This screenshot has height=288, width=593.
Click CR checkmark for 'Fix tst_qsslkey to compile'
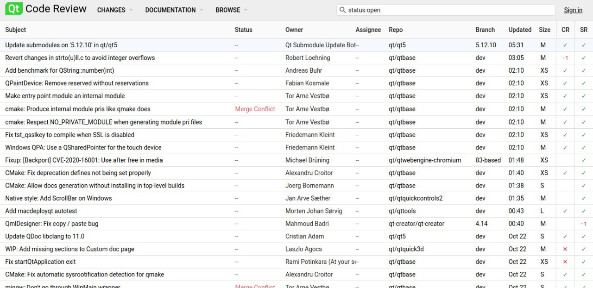[565, 135]
